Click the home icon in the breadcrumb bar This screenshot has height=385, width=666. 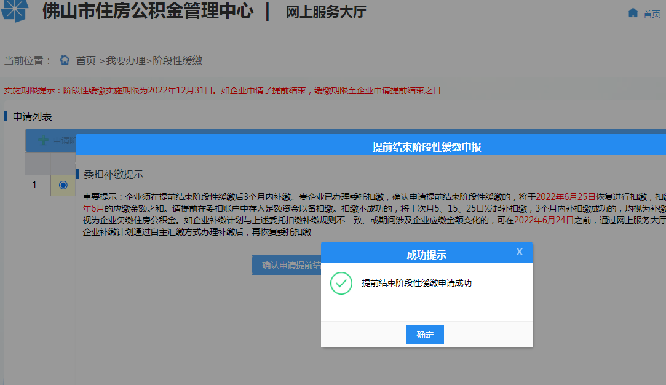click(x=65, y=60)
